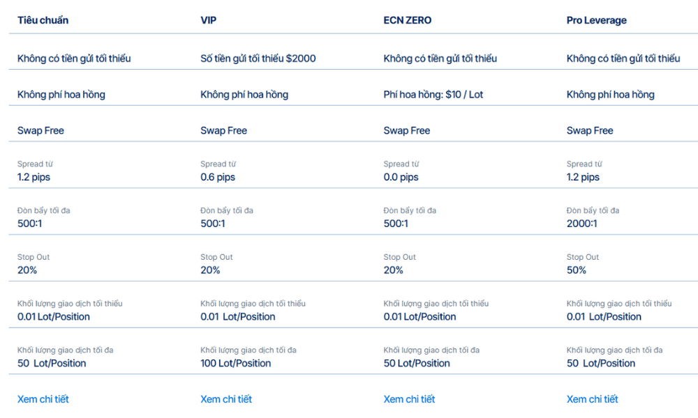This screenshot has width=698, height=418.
Task: Select 20% Stop Out under Tiêu chuẩn
Action: click(x=27, y=270)
